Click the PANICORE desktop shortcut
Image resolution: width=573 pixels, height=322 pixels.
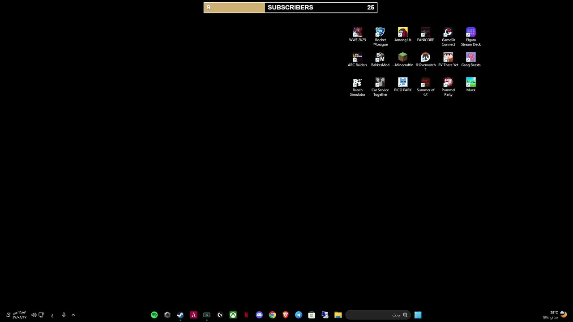point(425,35)
